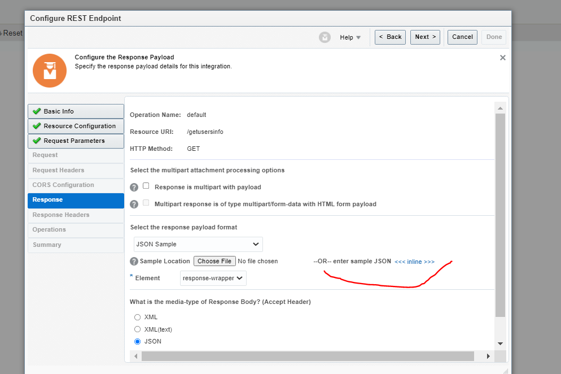Click the checkmark icon on Resource Configuration
This screenshot has width=561, height=374.
[x=36, y=126]
